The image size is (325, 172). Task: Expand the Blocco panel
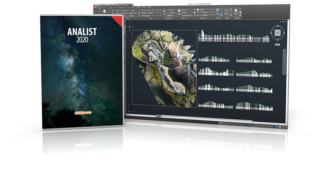185,18
